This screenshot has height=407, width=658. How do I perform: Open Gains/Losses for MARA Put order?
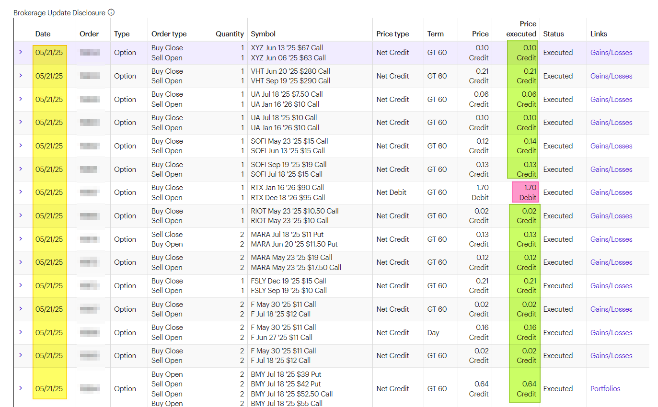(611, 239)
